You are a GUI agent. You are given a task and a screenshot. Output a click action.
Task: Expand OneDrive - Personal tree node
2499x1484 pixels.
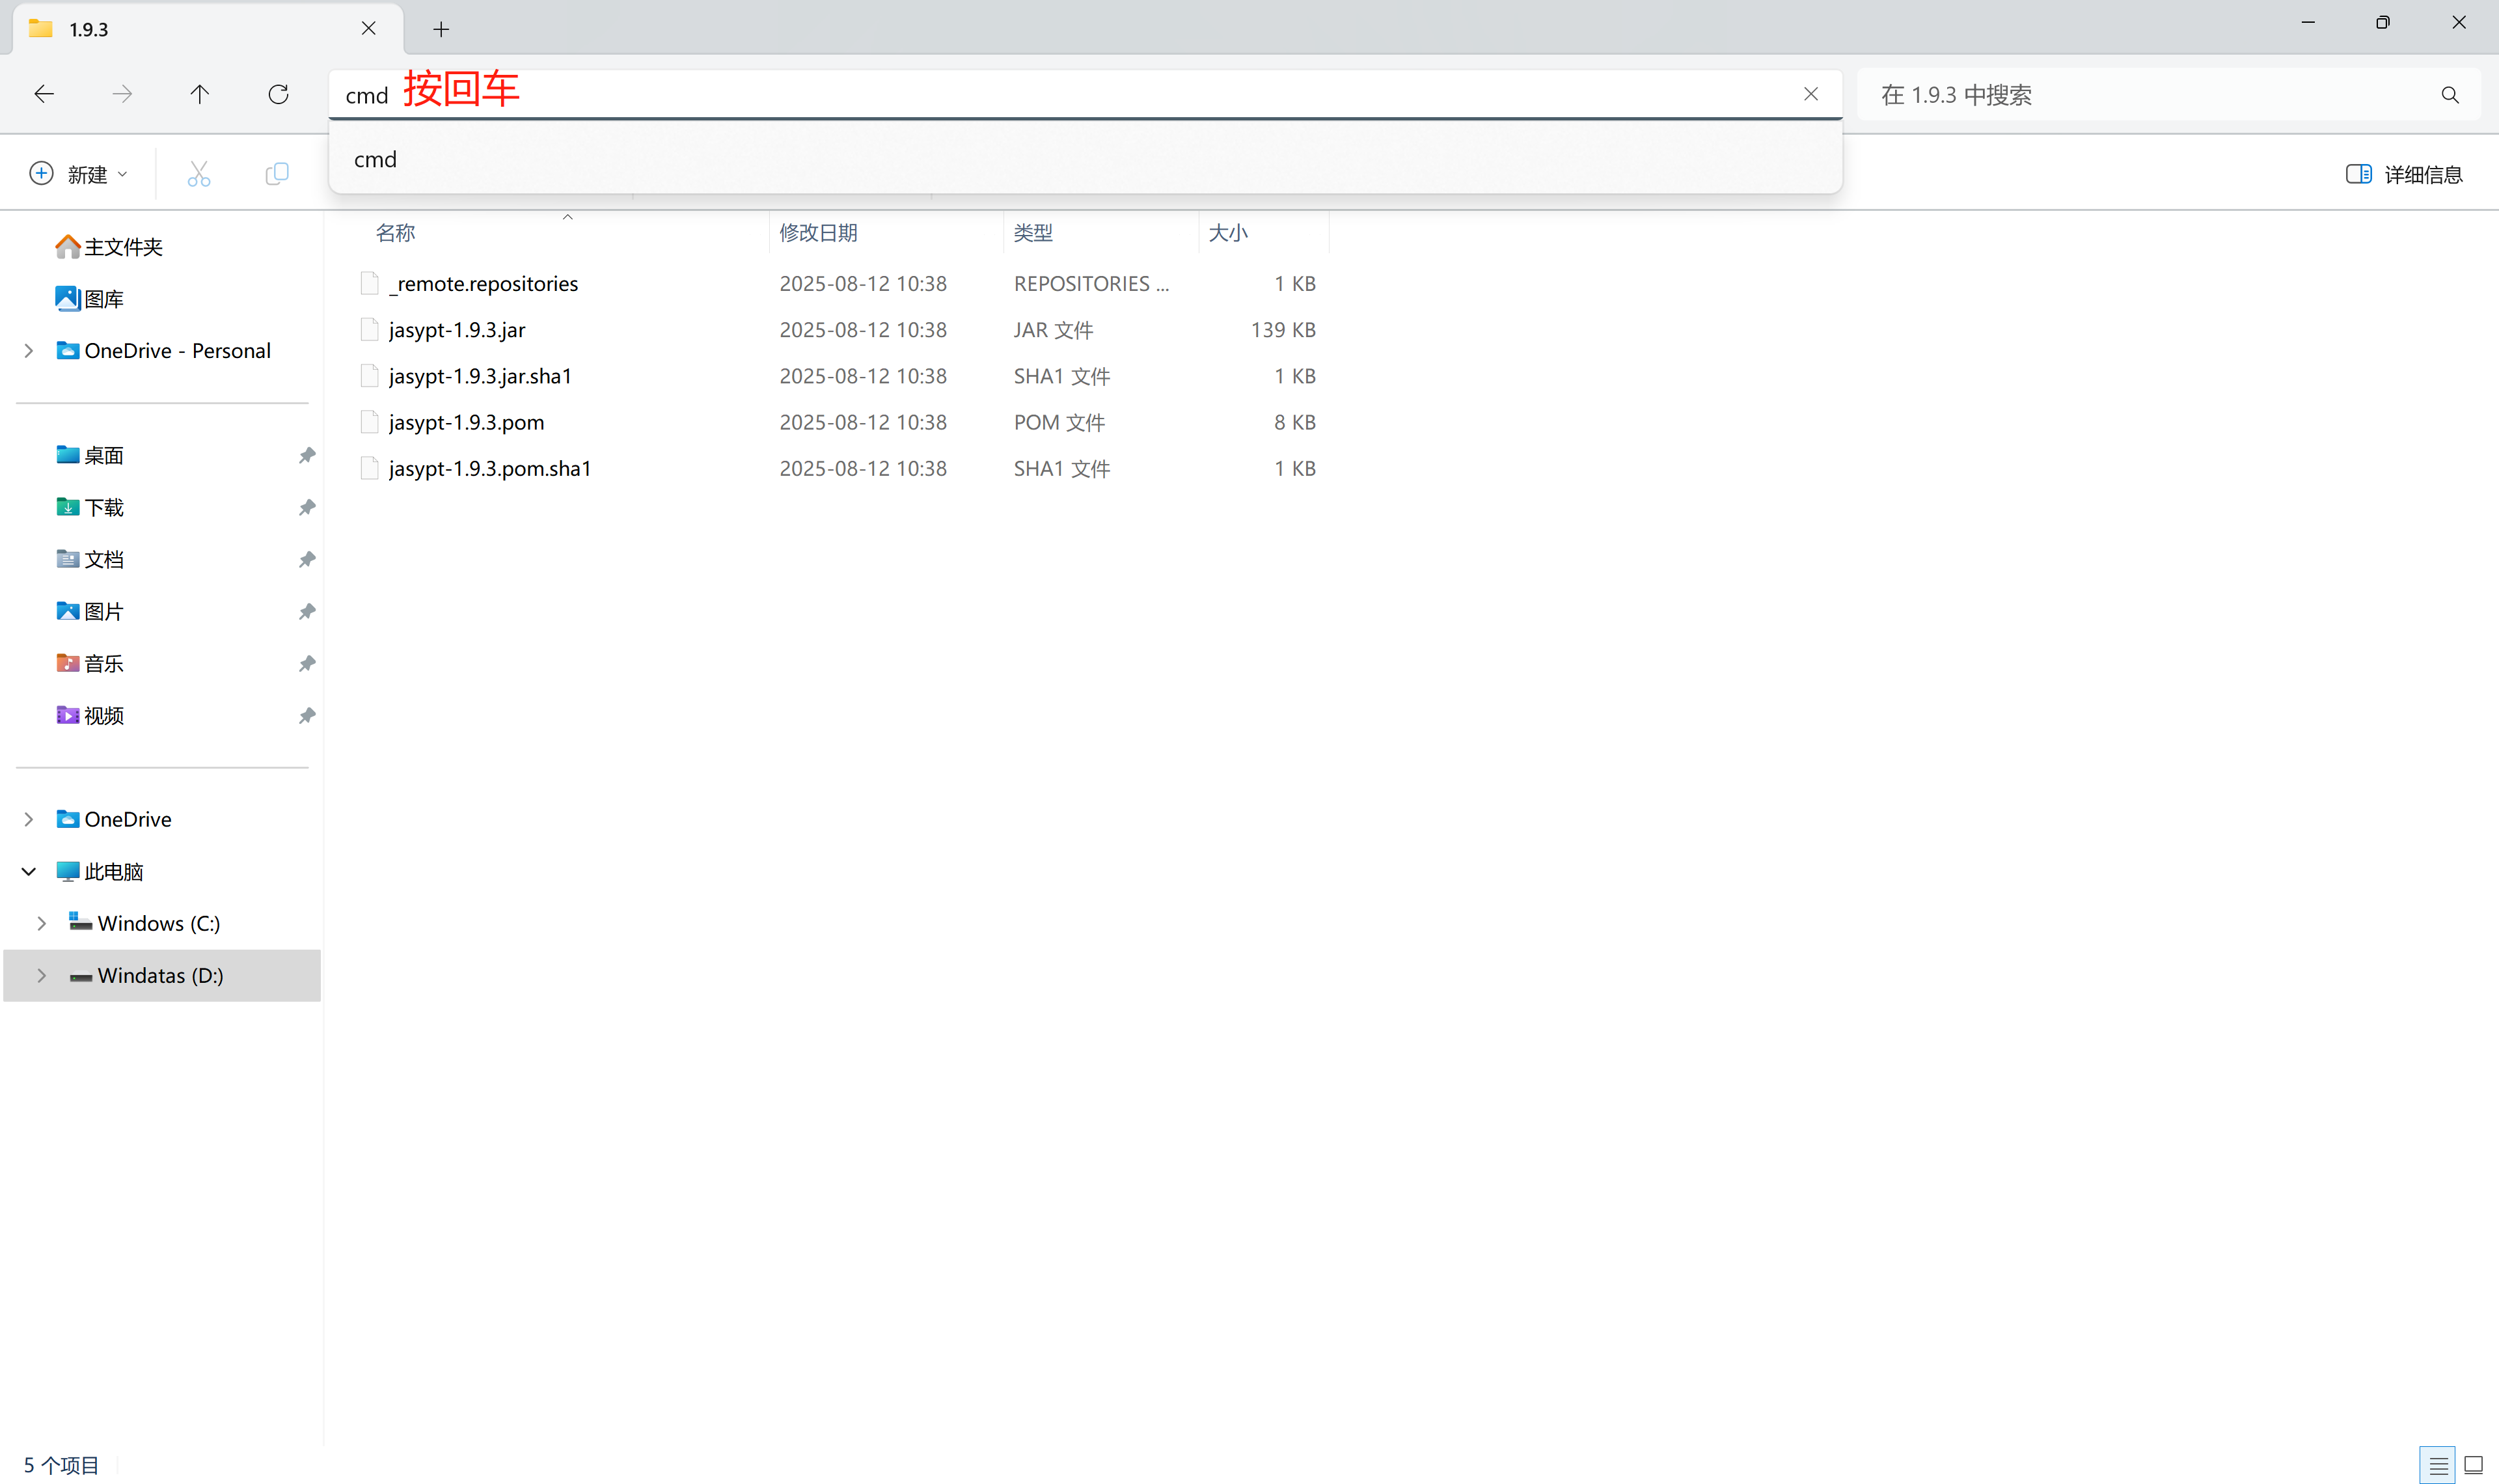29,351
